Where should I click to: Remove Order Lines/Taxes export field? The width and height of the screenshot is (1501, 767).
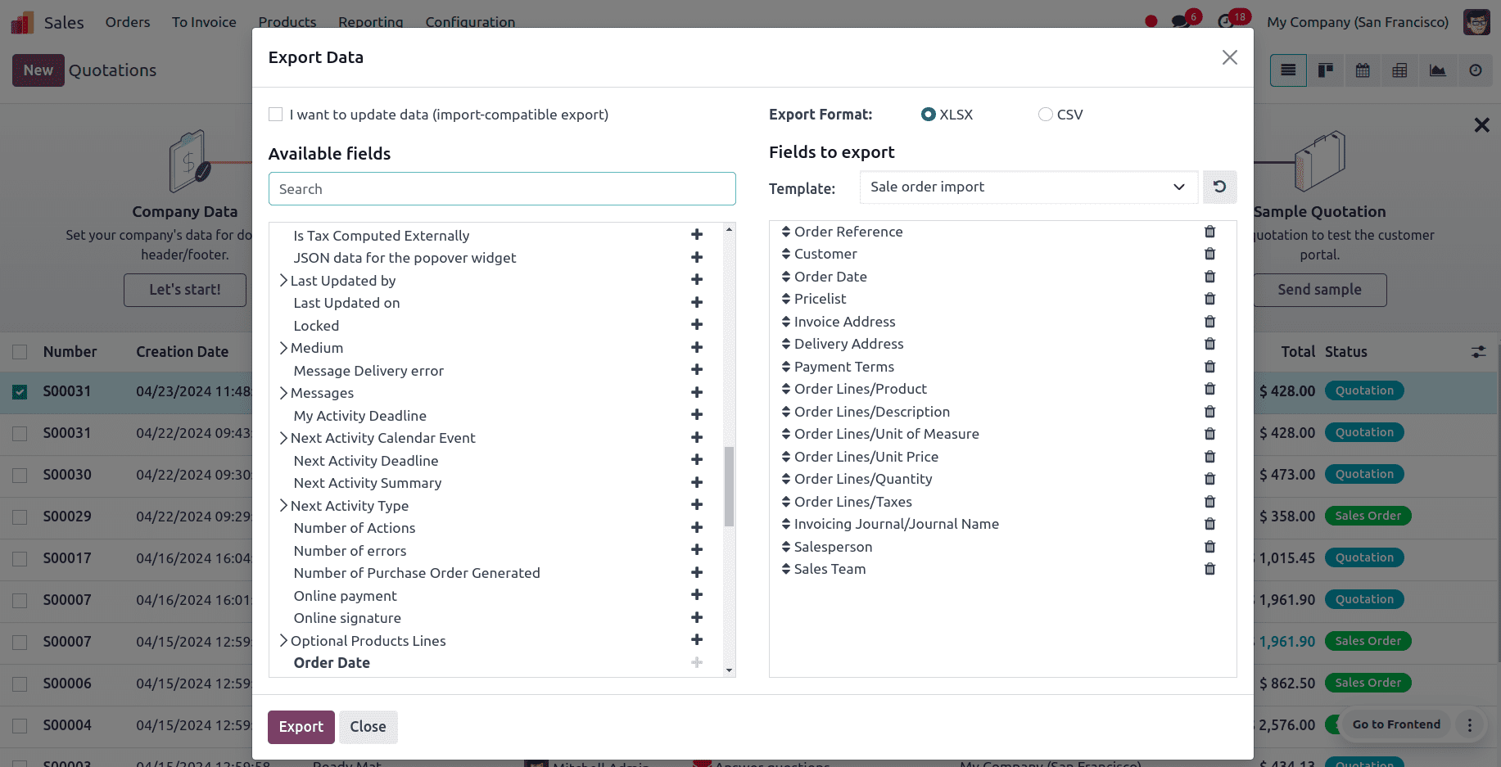[x=1209, y=502]
